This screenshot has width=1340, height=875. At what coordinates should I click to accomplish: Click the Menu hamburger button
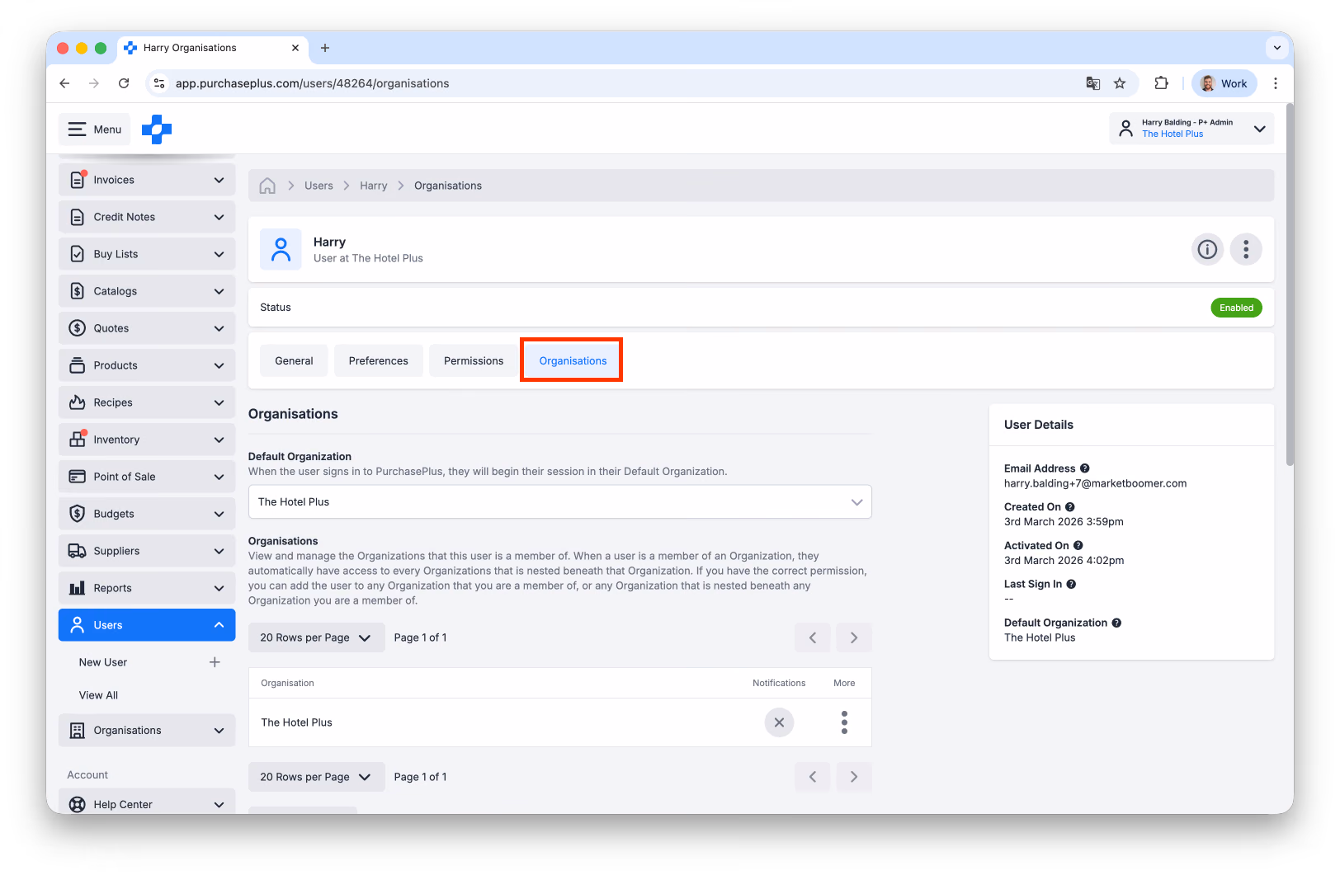pos(95,129)
